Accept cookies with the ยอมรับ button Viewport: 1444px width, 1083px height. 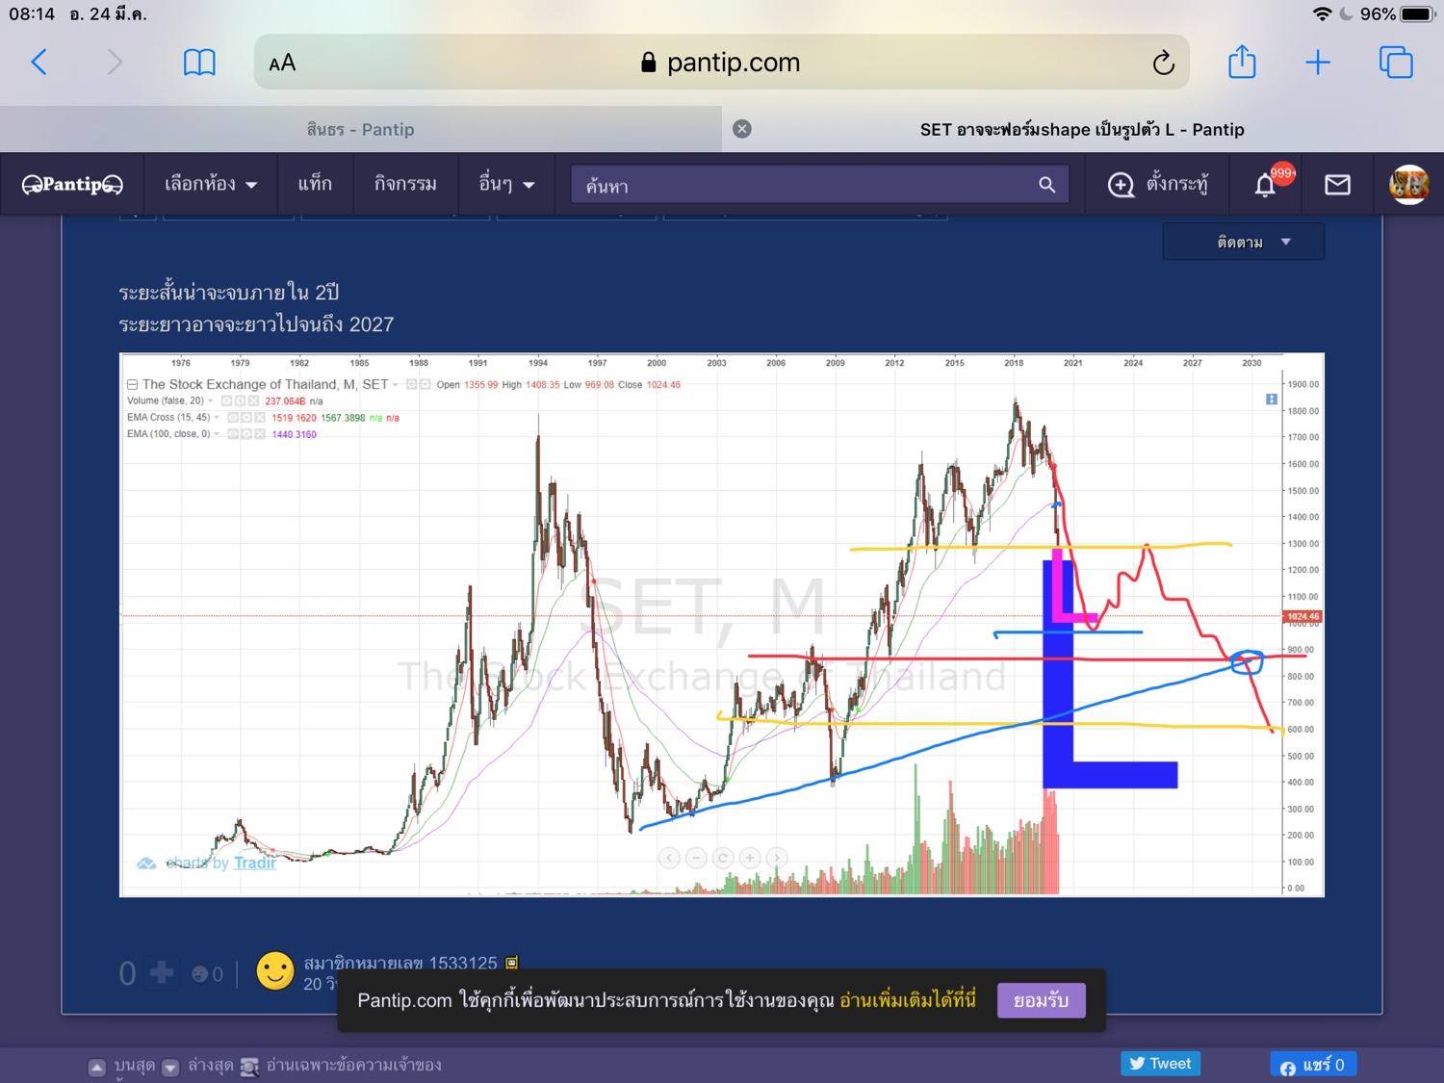(1041, 1000)
